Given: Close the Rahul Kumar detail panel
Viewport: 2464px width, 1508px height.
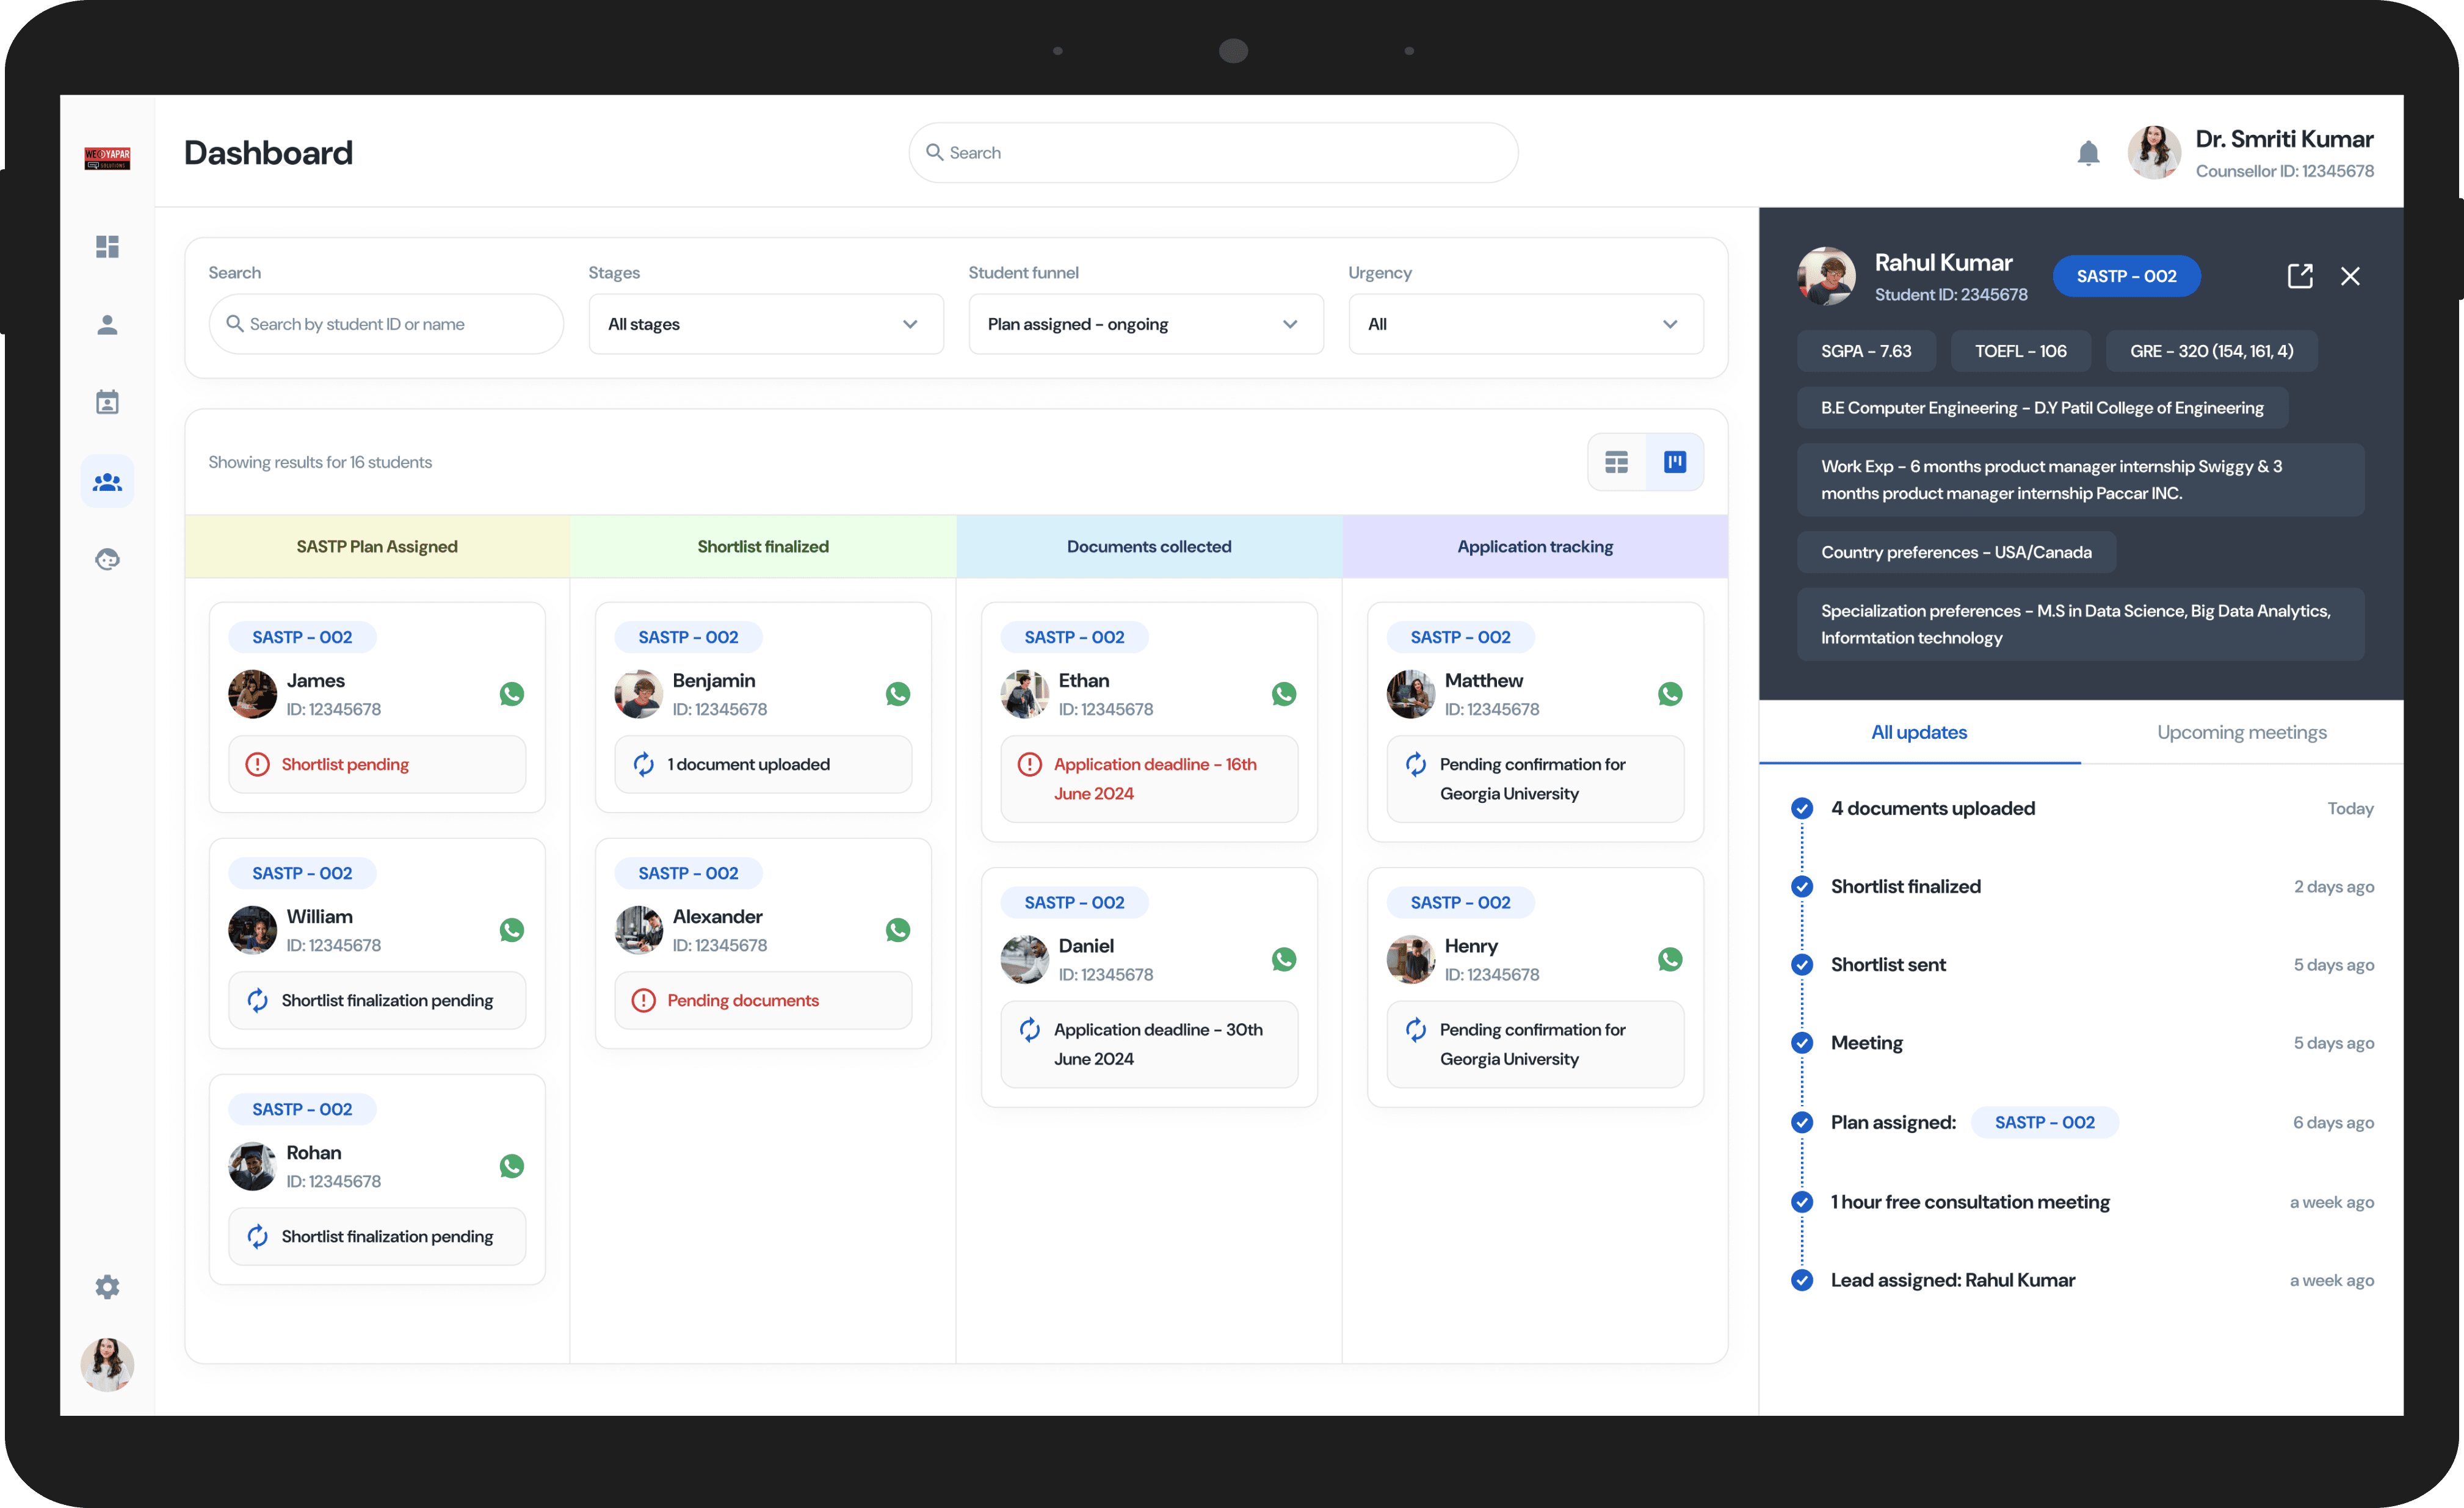Looking at the screenshot, I should click(x=2350, y=276).
